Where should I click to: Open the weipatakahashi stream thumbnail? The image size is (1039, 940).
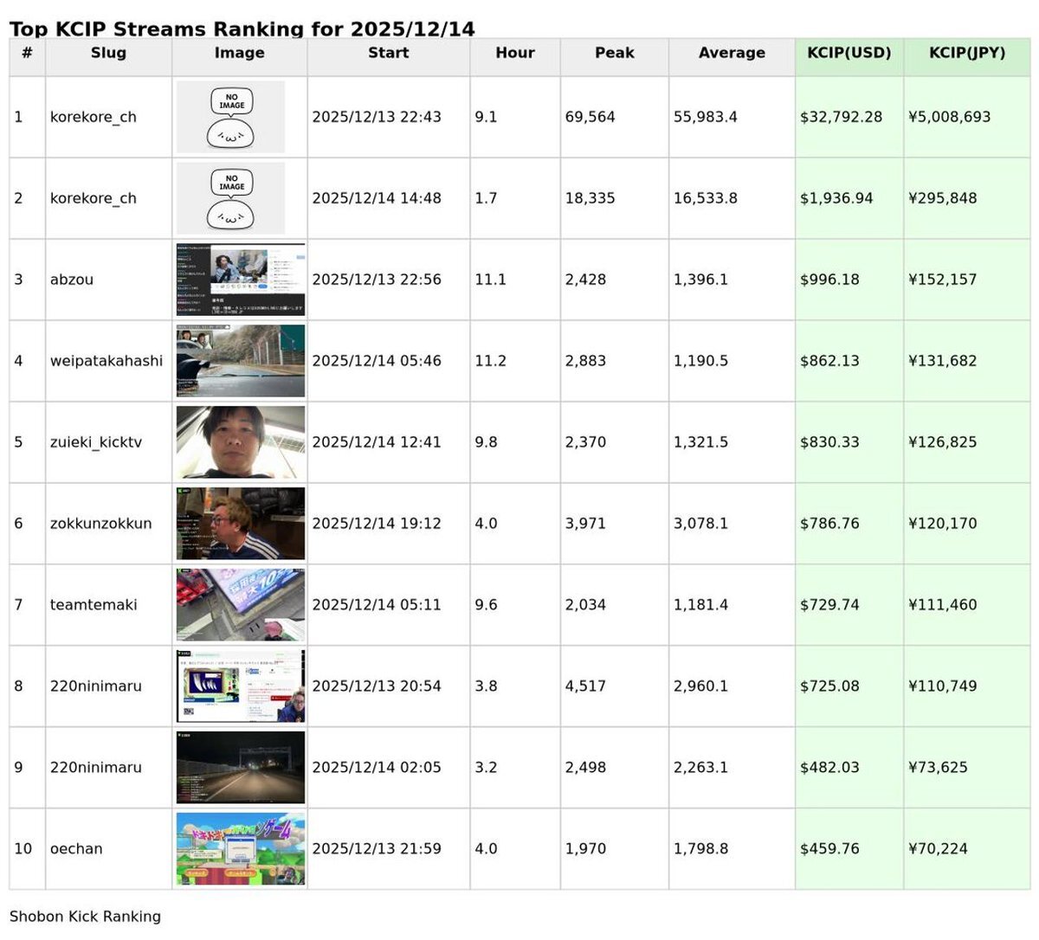pos(240,361)
